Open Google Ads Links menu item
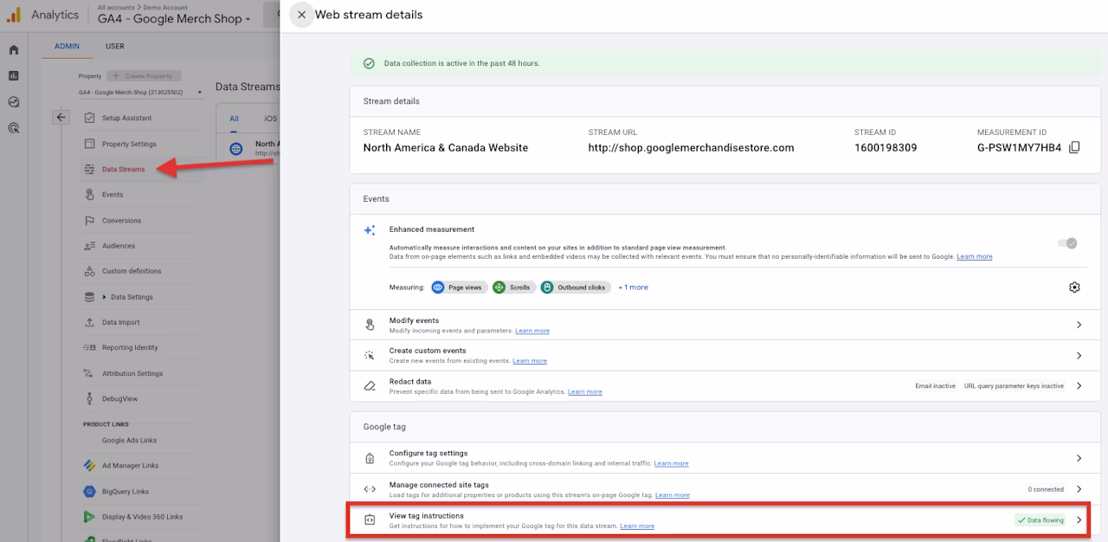 (x=130, y=440)
